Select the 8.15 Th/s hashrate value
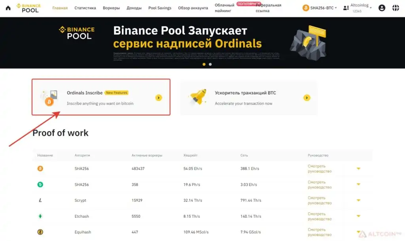405x241 pixels. 192,216
